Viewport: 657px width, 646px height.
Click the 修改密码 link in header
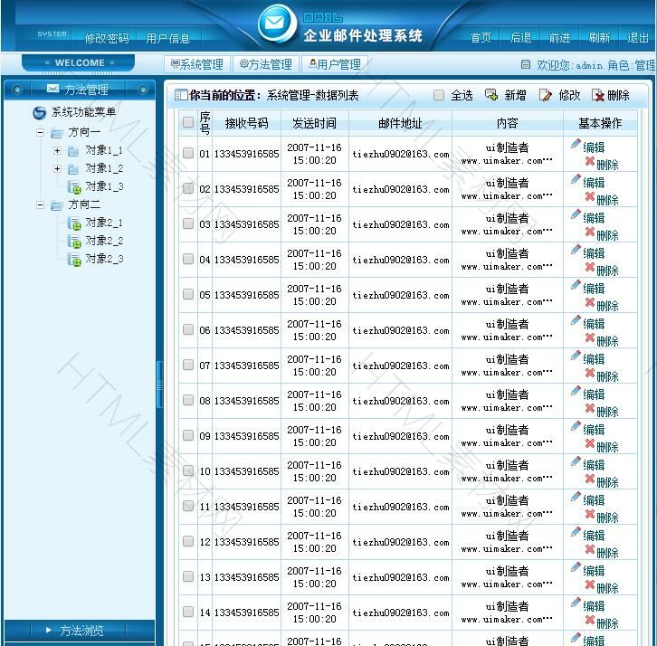(107, 38)
